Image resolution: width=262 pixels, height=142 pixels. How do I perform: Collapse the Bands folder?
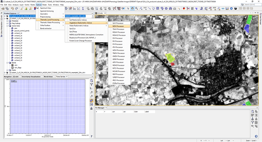point(7,63)
